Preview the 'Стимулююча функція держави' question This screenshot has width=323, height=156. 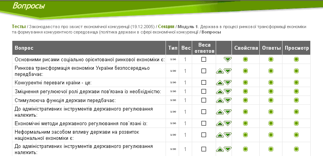(296, 100)
